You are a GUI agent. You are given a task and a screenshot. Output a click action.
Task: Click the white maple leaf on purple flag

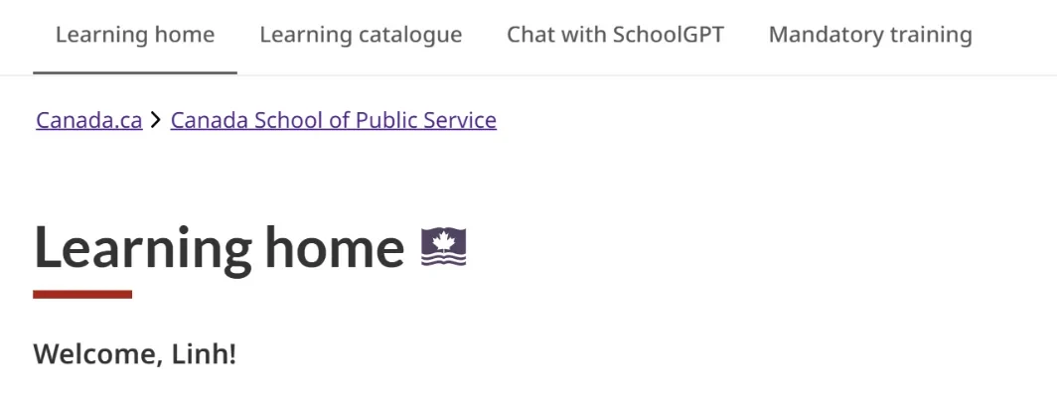444,240
